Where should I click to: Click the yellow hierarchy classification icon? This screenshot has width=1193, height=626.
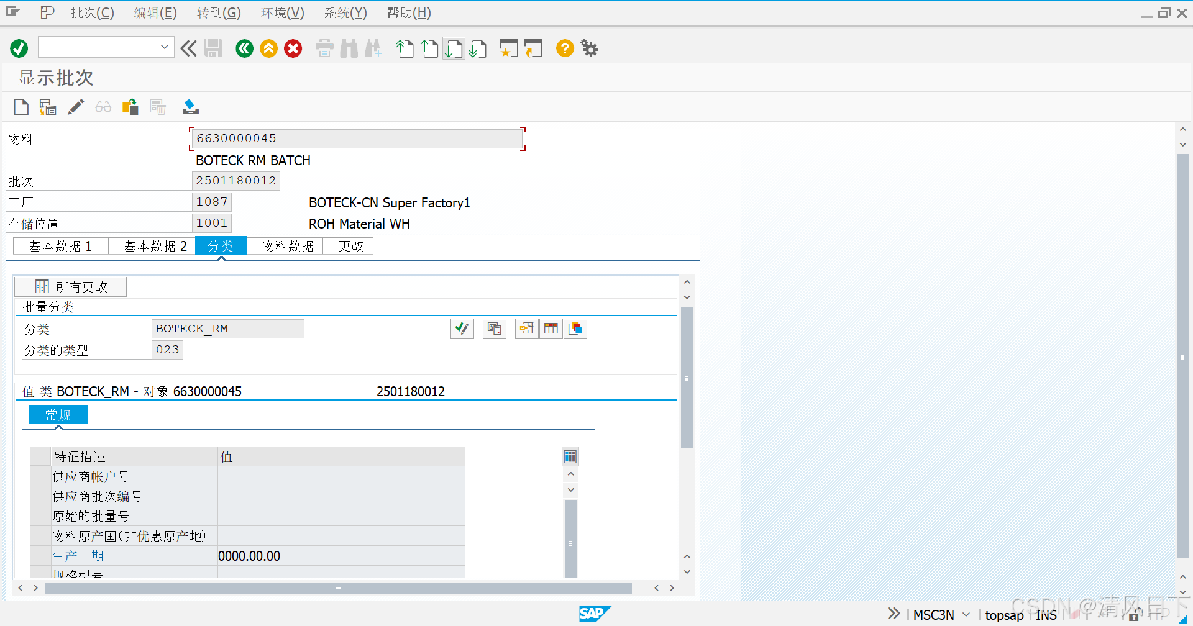tap(527, 329)
